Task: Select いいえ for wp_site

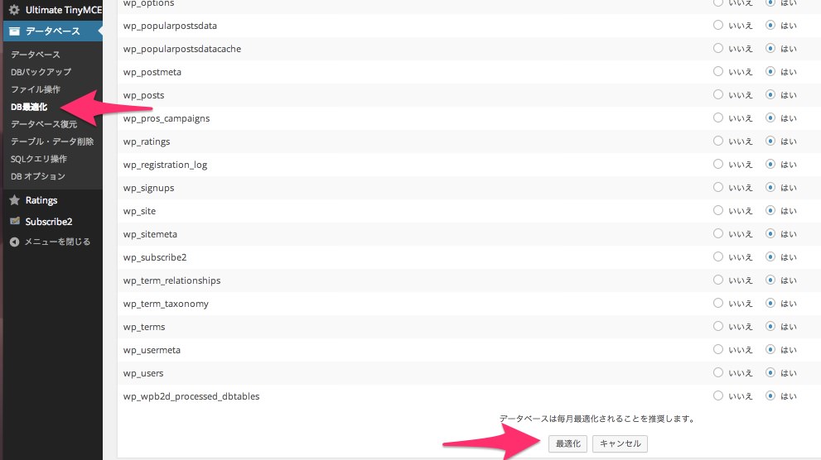Action: (717, 211)
